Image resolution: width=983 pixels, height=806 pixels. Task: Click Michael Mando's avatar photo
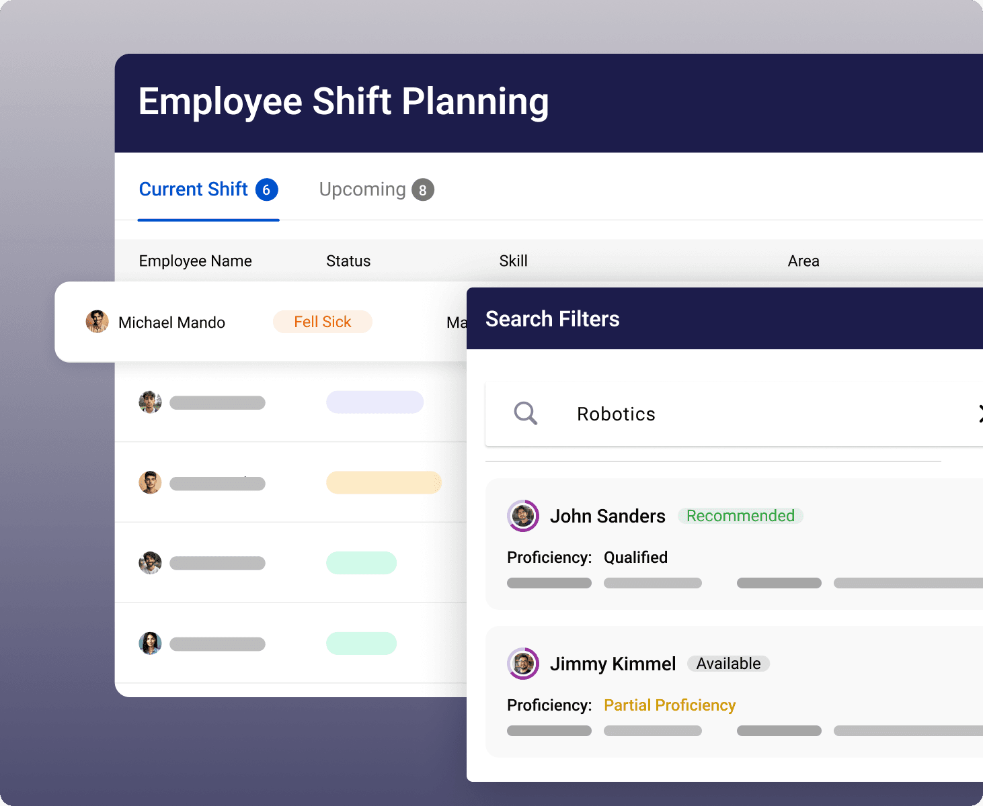click(x=97, y=322)
